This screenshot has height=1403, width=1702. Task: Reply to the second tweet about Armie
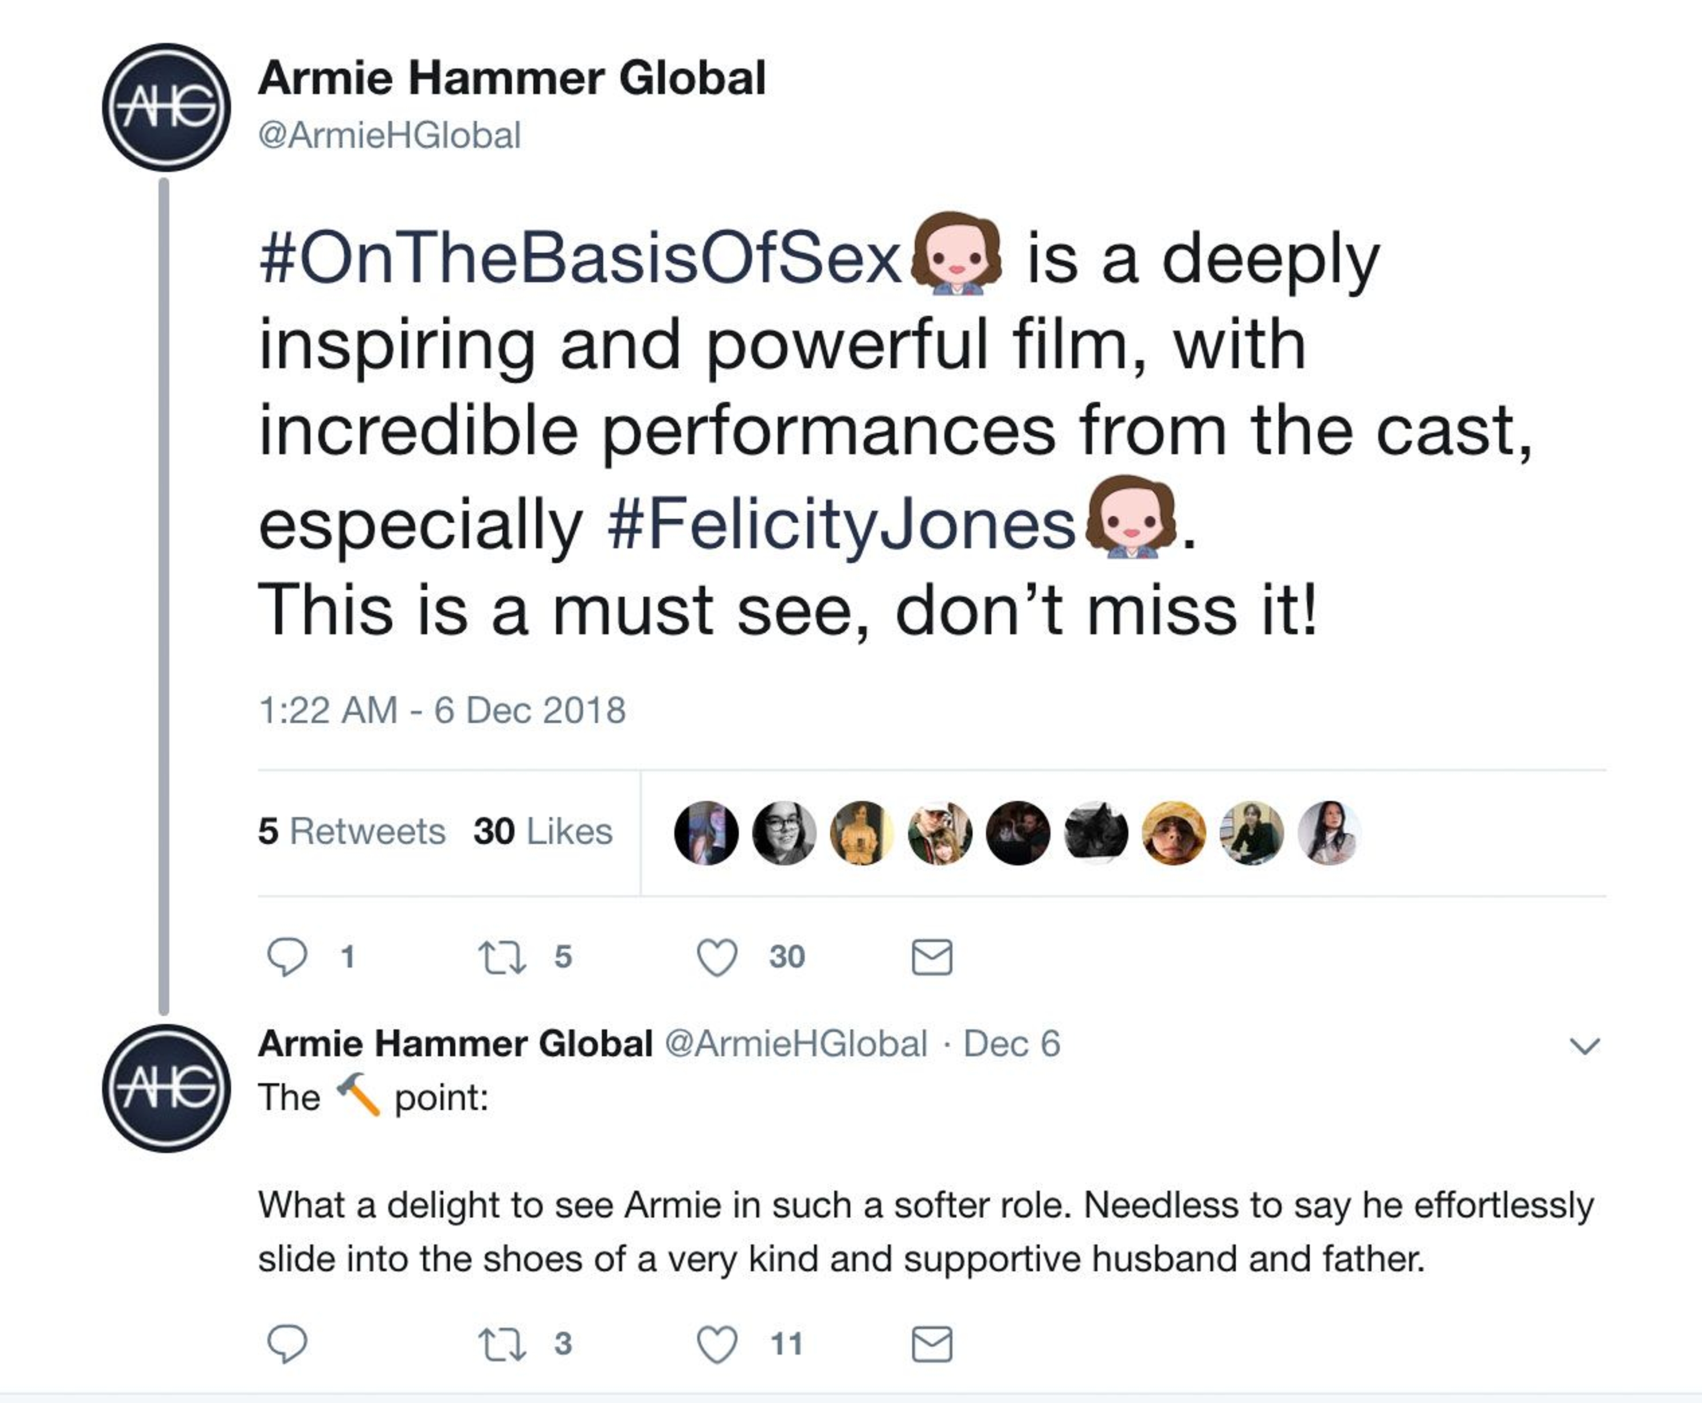click(287, 1344)
